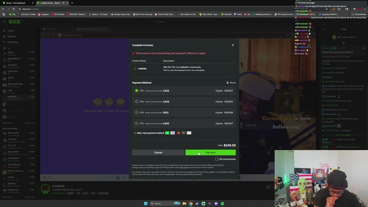Add a new payment method
368x207 pixels.
pyautogui.click(x=149, y=133)
